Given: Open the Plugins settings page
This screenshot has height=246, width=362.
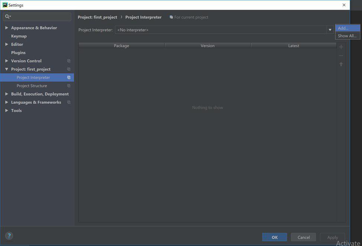Looking at the screenshot, I should tap(18, 53).
